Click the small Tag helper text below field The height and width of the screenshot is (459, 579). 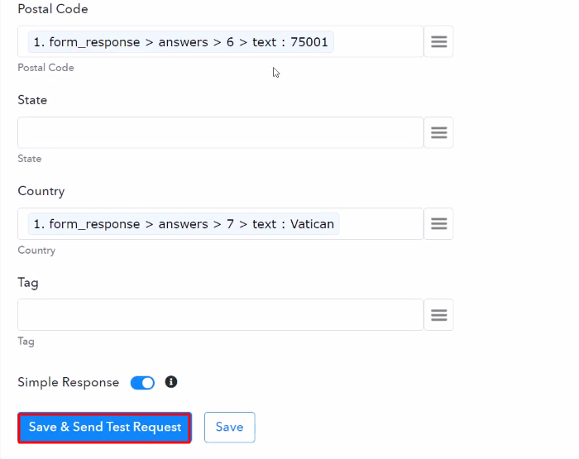(x=26, y=342)
